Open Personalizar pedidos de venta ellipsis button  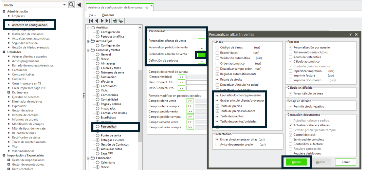[201, 48]
